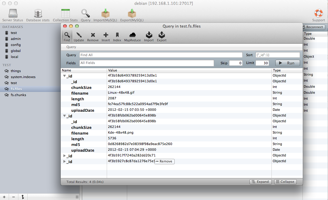The image size is (328, 200).
Task: Collapse the second _id document with Kde-48x48.png
Action: point(64,116)
